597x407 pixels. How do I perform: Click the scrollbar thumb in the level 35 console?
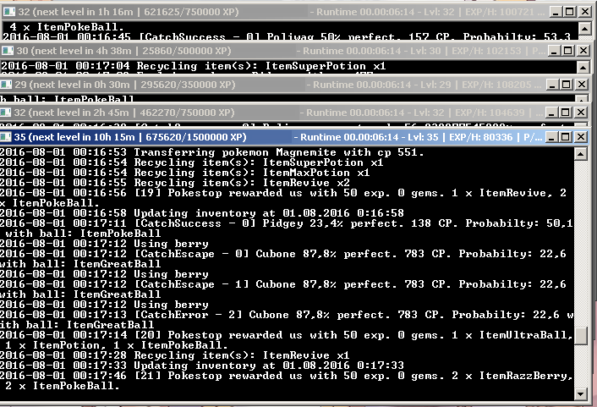tap(581, 335)
